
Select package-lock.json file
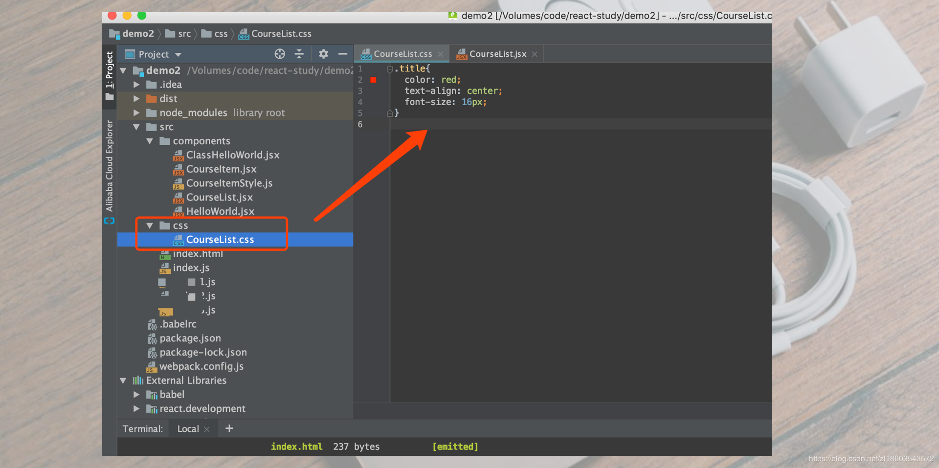click(x=203, y=353)
